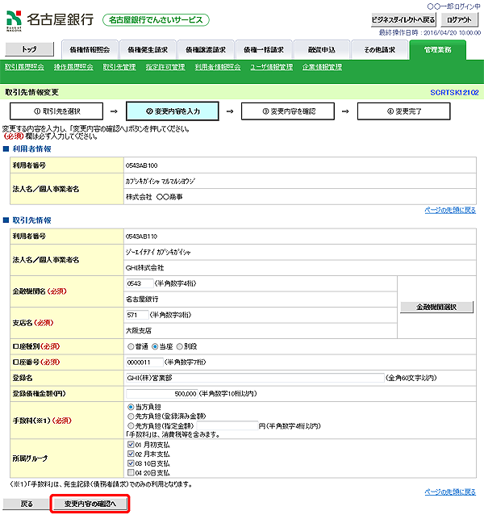This screenshot has width=484, height=515.
Task: Click the 名古屋銀行 logo icon
Action: tap(14, 21)
